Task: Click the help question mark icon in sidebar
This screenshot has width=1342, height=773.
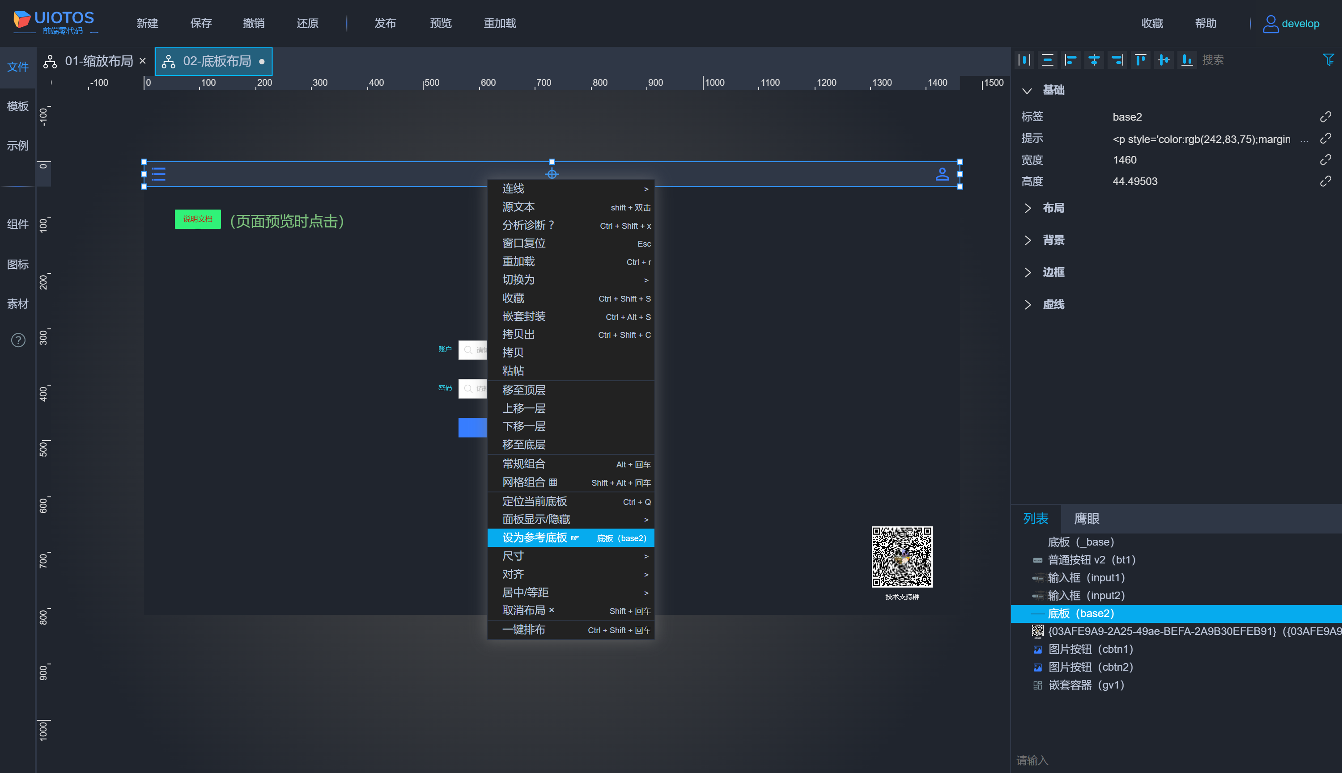Action: 18,340
